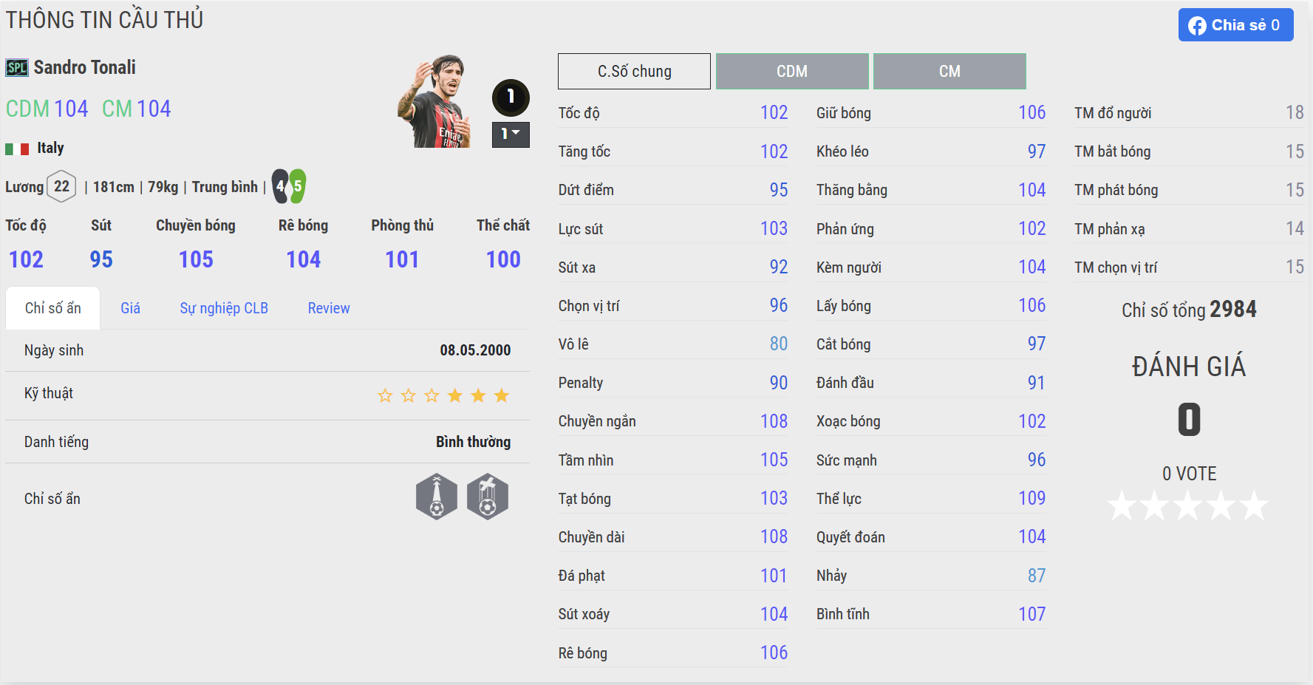Viewport: 1313px width, 685px height.
Task: Click the SPL season badge icon
Action: [x=17, y=68]
